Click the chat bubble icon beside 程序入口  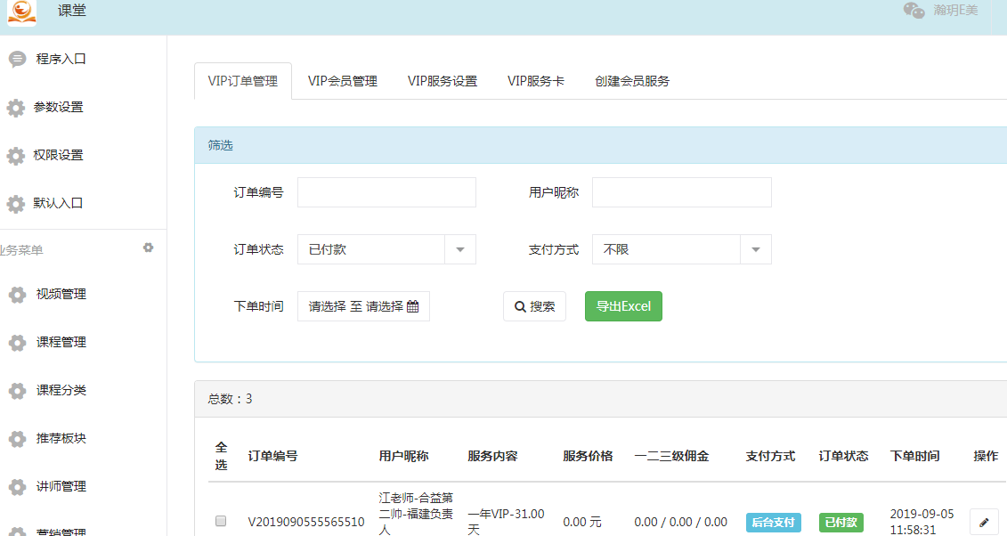16,60
